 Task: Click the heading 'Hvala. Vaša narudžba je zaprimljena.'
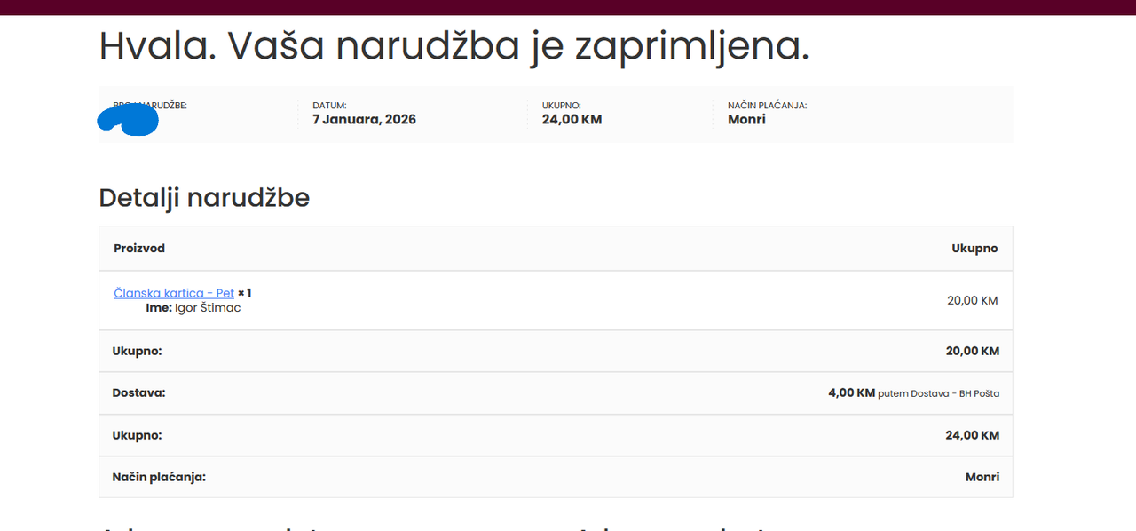[x=454, y=46]
